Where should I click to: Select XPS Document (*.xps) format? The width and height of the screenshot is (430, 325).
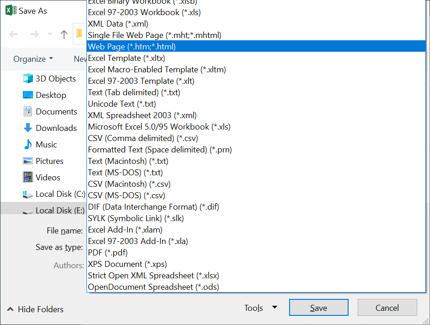click(256, 264)
